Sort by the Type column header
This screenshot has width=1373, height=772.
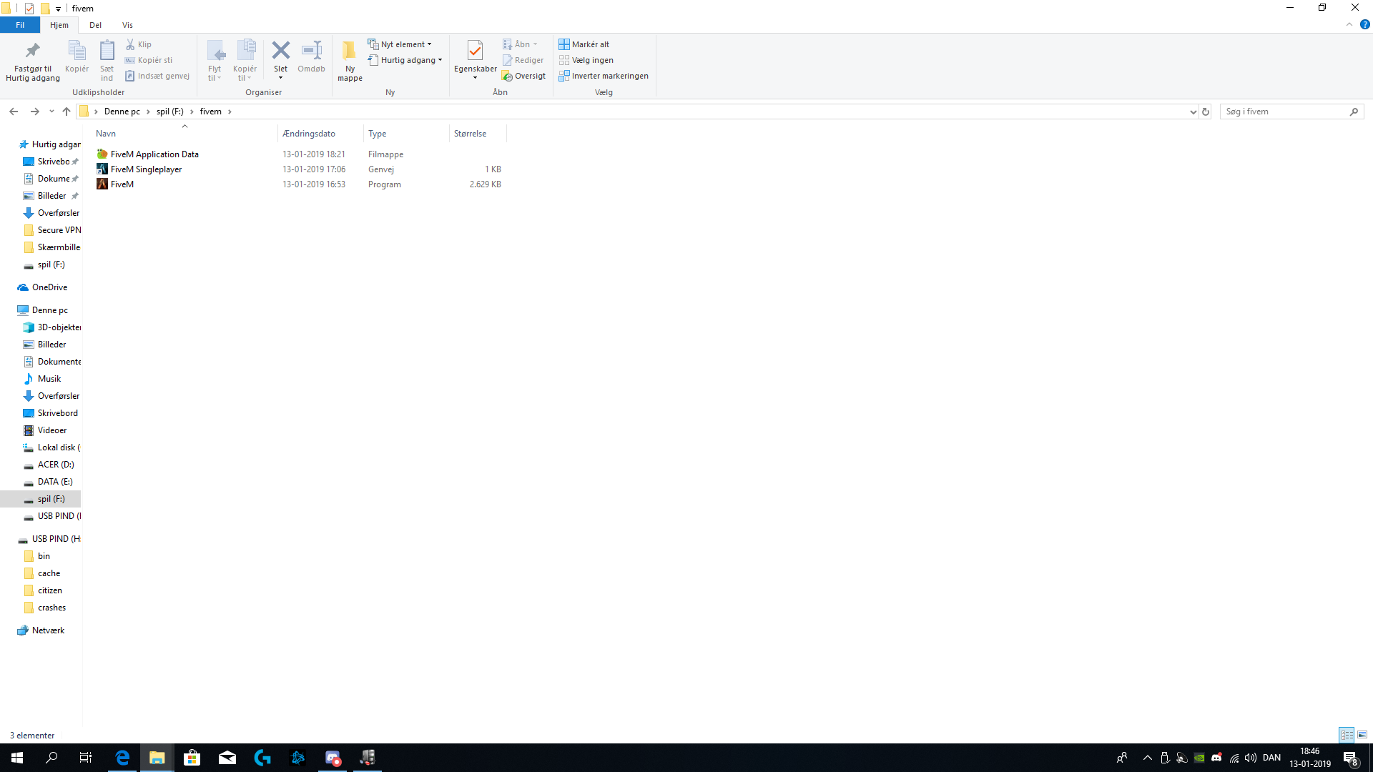[406, 134]
